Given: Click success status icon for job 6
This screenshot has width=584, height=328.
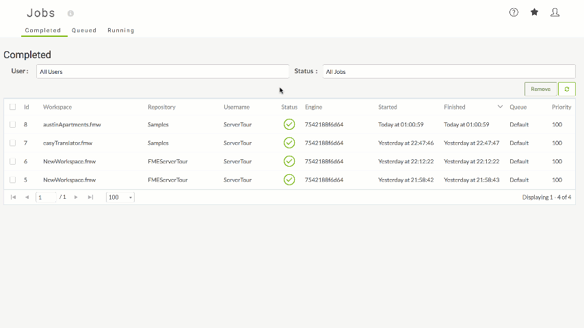Looking at the screenshot, I should pos(289,161).
